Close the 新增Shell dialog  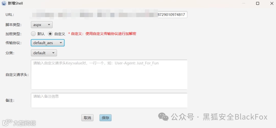pyautogui.click(x=272, y=3)
